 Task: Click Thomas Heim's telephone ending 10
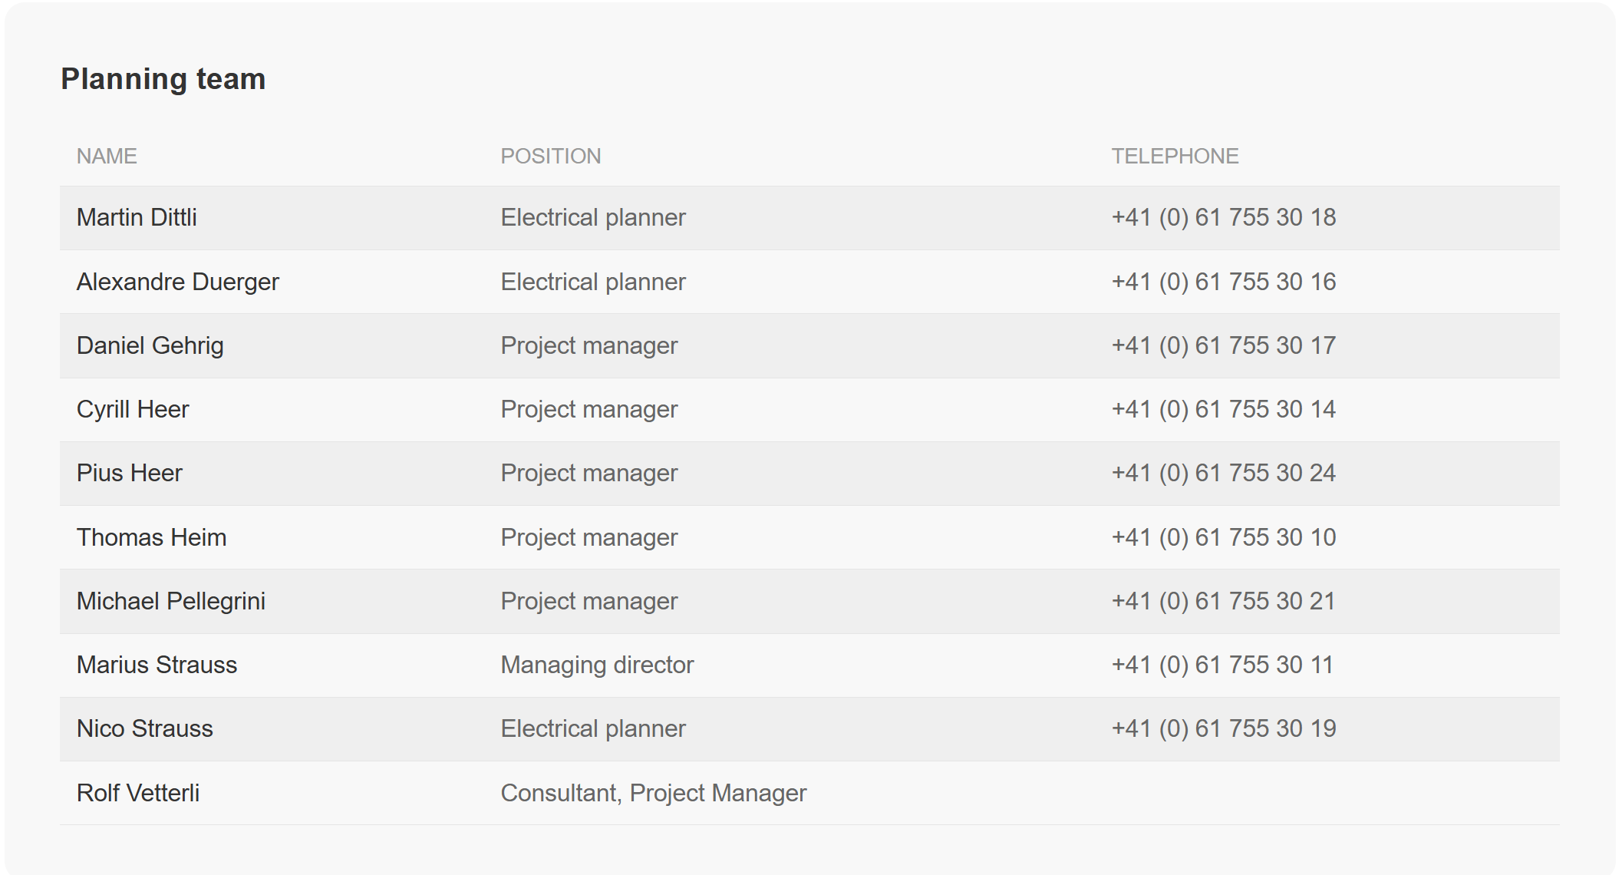point(1223,537)
